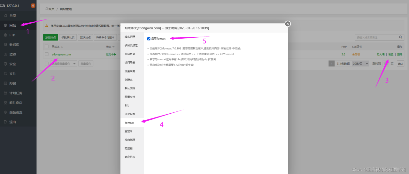409x174 pixels.
Task: Open the atlongwen.com site link
Action: pyautogui.click(x=61, y=54)
